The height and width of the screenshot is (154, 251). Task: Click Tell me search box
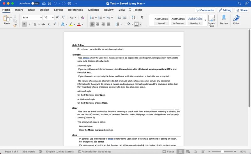136,10
